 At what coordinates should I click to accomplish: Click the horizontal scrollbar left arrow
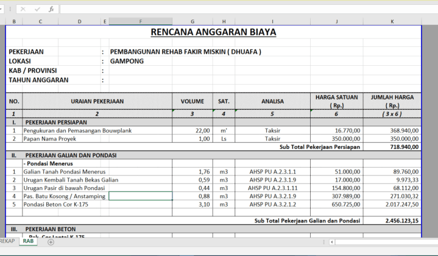pyautogui.click(x=331, y=242)
